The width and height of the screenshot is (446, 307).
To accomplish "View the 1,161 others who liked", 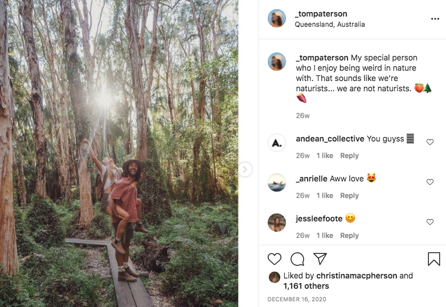I will pyautogui.click(x=306, y=286).
